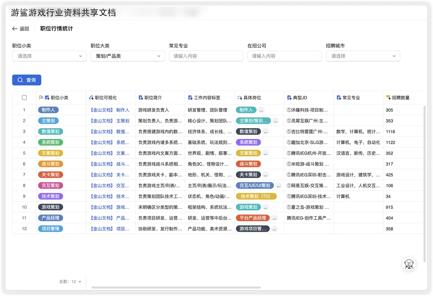Click the horizontal scrollbar below the table
The image size is (433, 296).
coord(176,287)
